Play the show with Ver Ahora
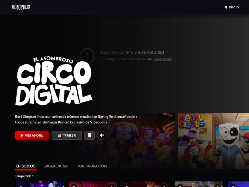The width and height of the screenshot is (249, 187). (32, 135)
